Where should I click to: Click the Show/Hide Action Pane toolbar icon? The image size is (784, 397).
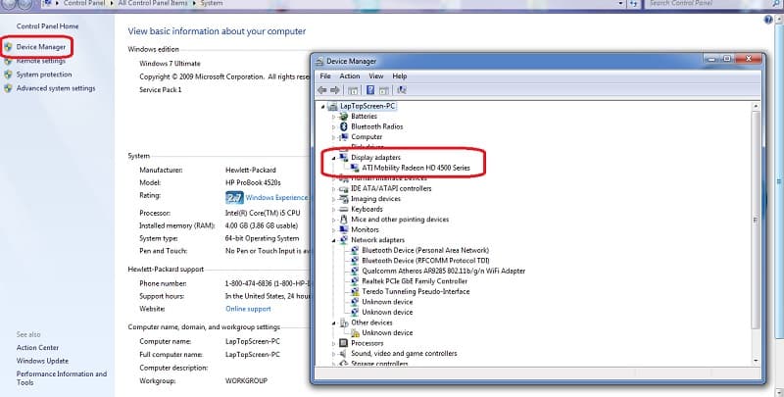point(383,90)
